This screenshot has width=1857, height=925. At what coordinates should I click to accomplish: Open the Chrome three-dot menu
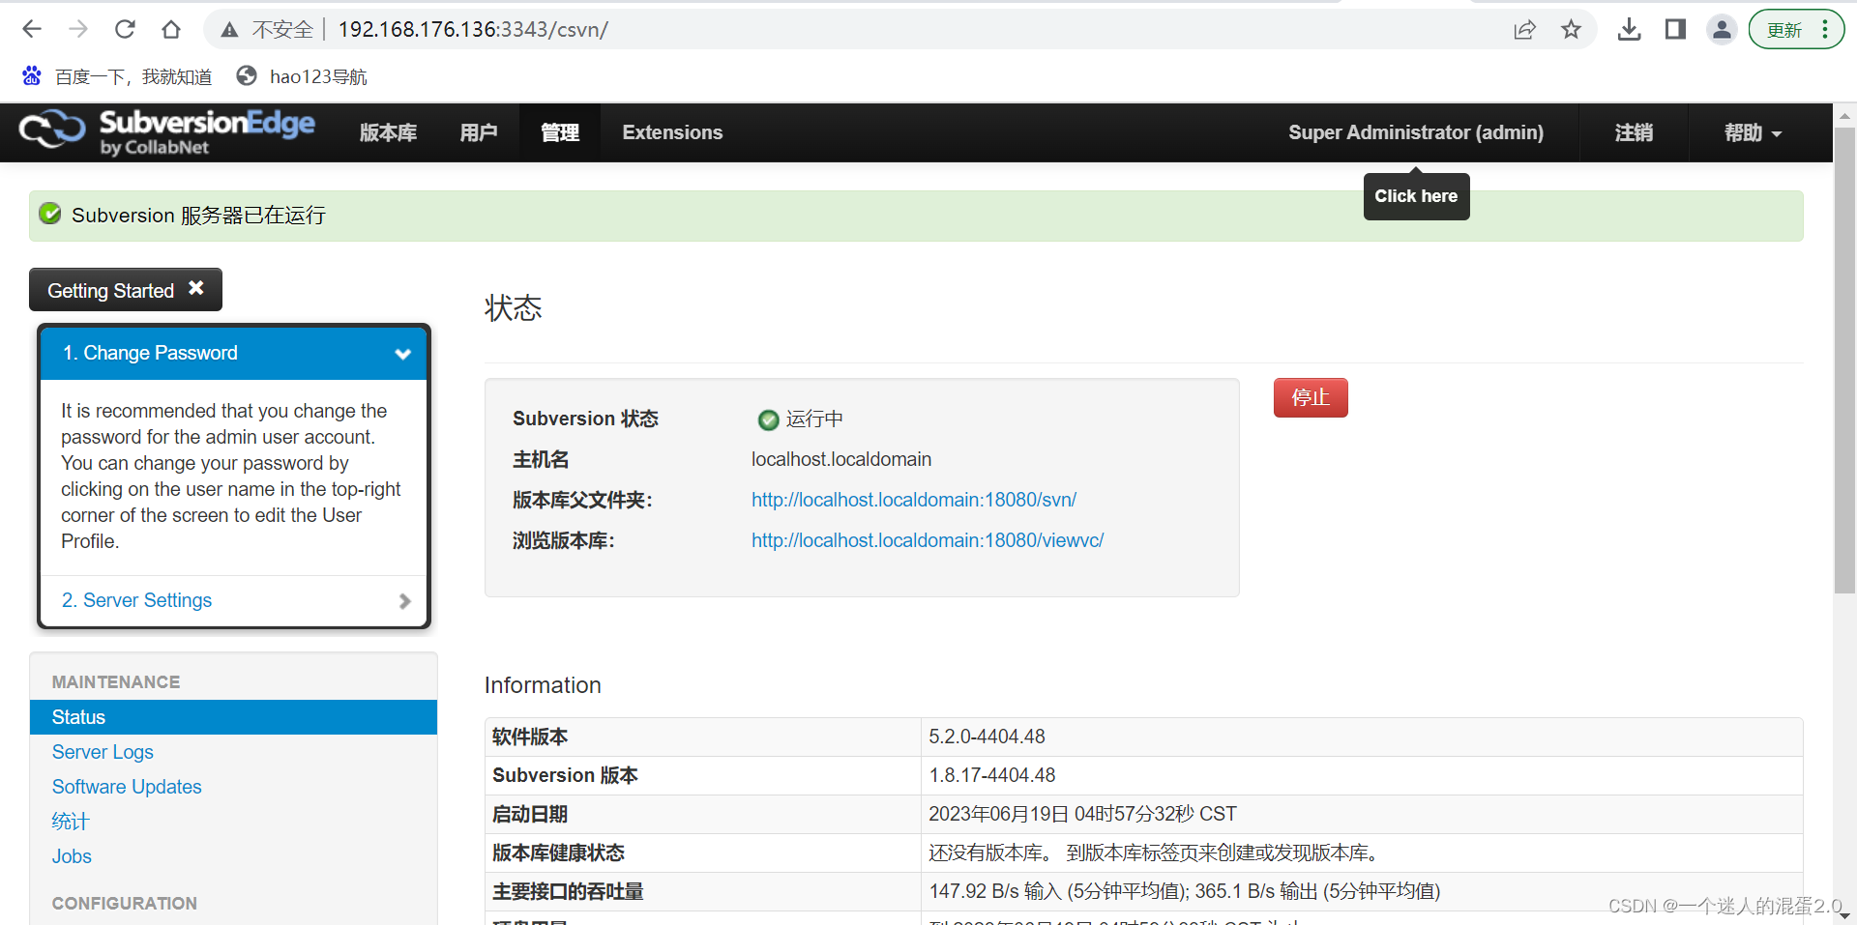[1827, 29]
